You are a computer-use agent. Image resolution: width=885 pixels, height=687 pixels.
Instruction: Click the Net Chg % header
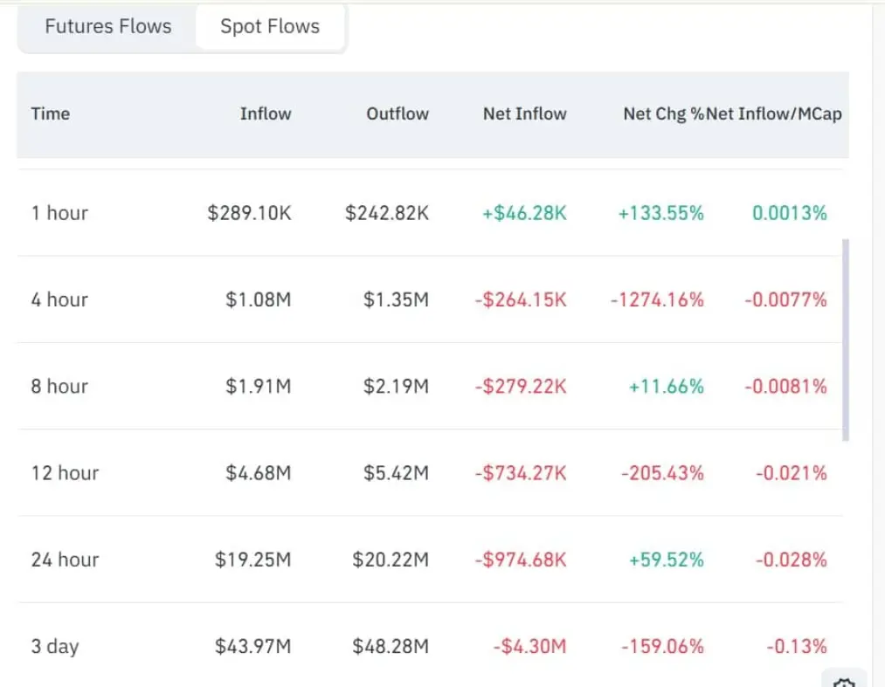pyautogui.click(x=662, y=113)
